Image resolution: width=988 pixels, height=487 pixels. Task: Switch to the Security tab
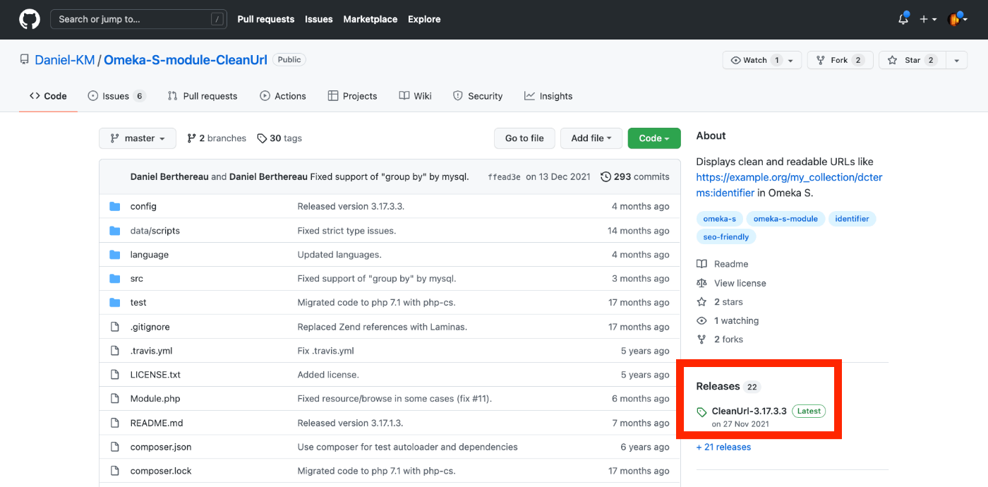click(x=478, y=96)
